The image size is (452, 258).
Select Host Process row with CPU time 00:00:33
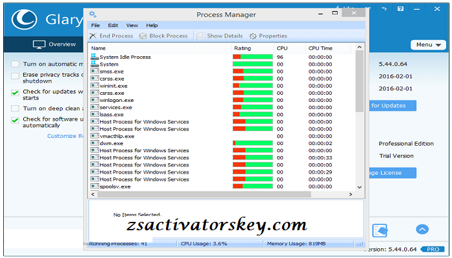[222, 157]
